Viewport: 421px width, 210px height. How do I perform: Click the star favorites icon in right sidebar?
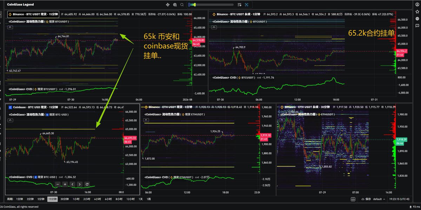417,12
